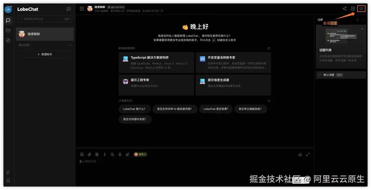Ask the question 是否支持插件系统?
The height and width of the screenshot is (190, 371).
point(135,119)
